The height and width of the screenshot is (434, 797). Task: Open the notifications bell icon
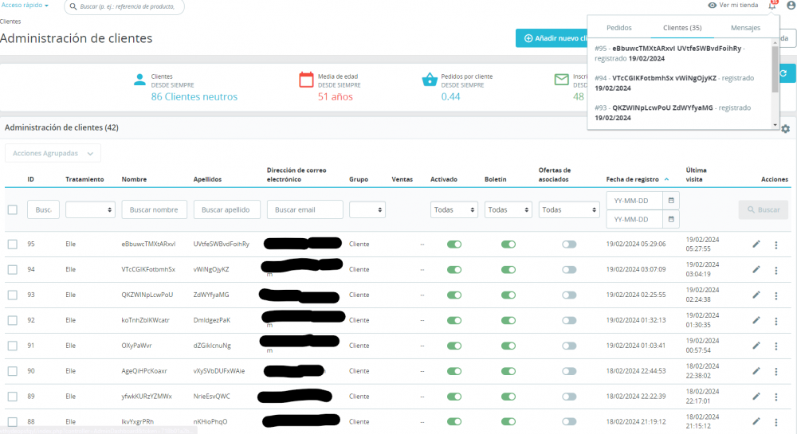tap(772, 6)
